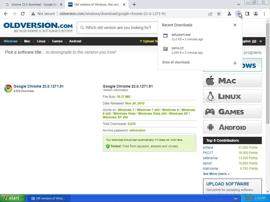The height and width of the screenshot is (202, 270).
Task: Click the Nov 26, 2012 release date
Action: click(135, 103)
